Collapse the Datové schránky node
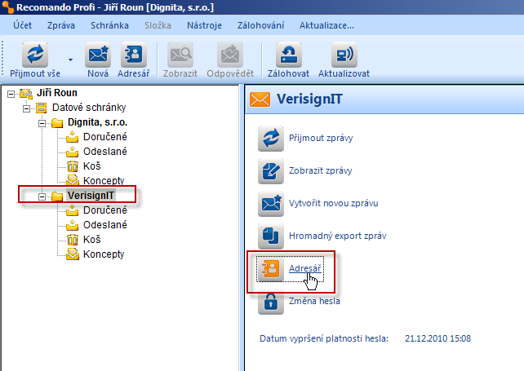 tap(26, 108)
